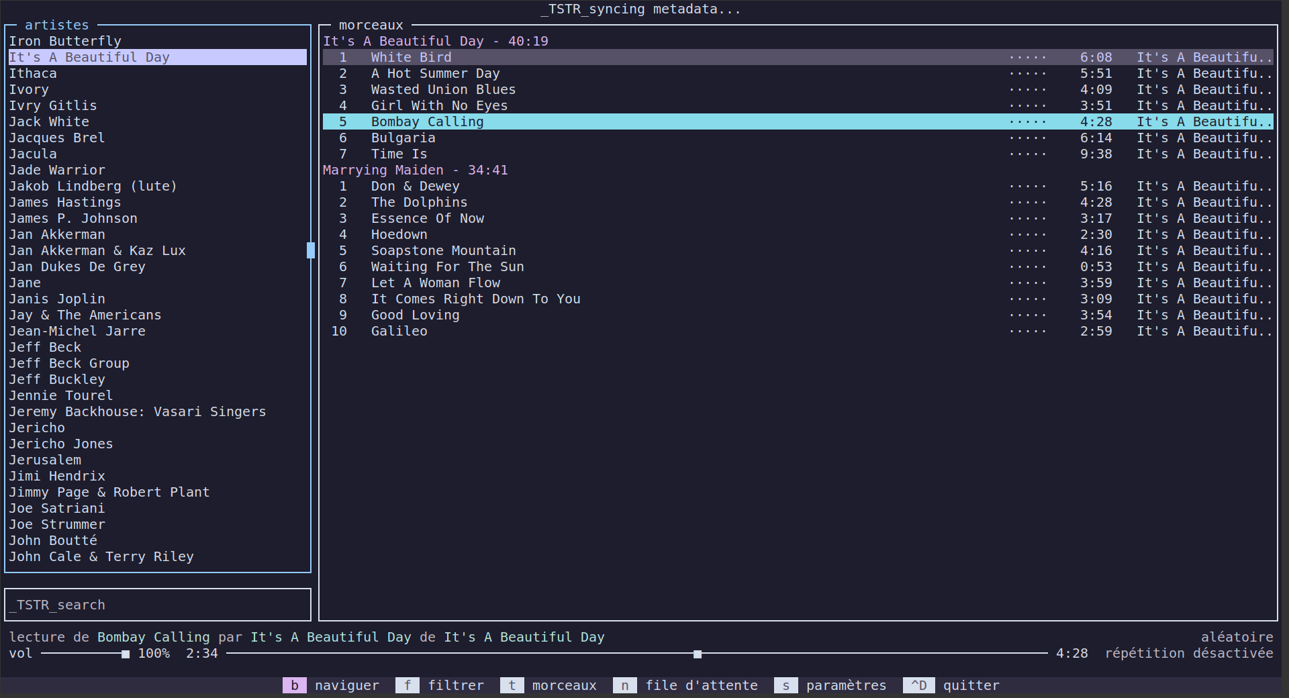
Task: Click the star rating of White Bird
Action: click(1027, 58)
